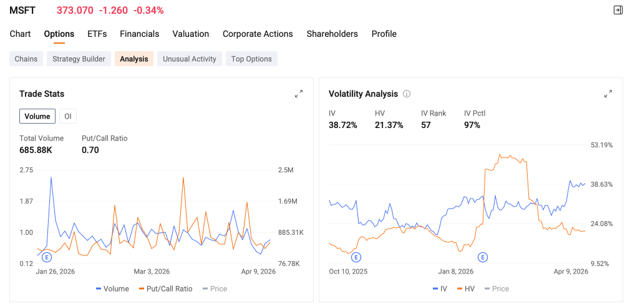Open the Corporate Actions tab
The image size is (630, 306).
(258, 34)
